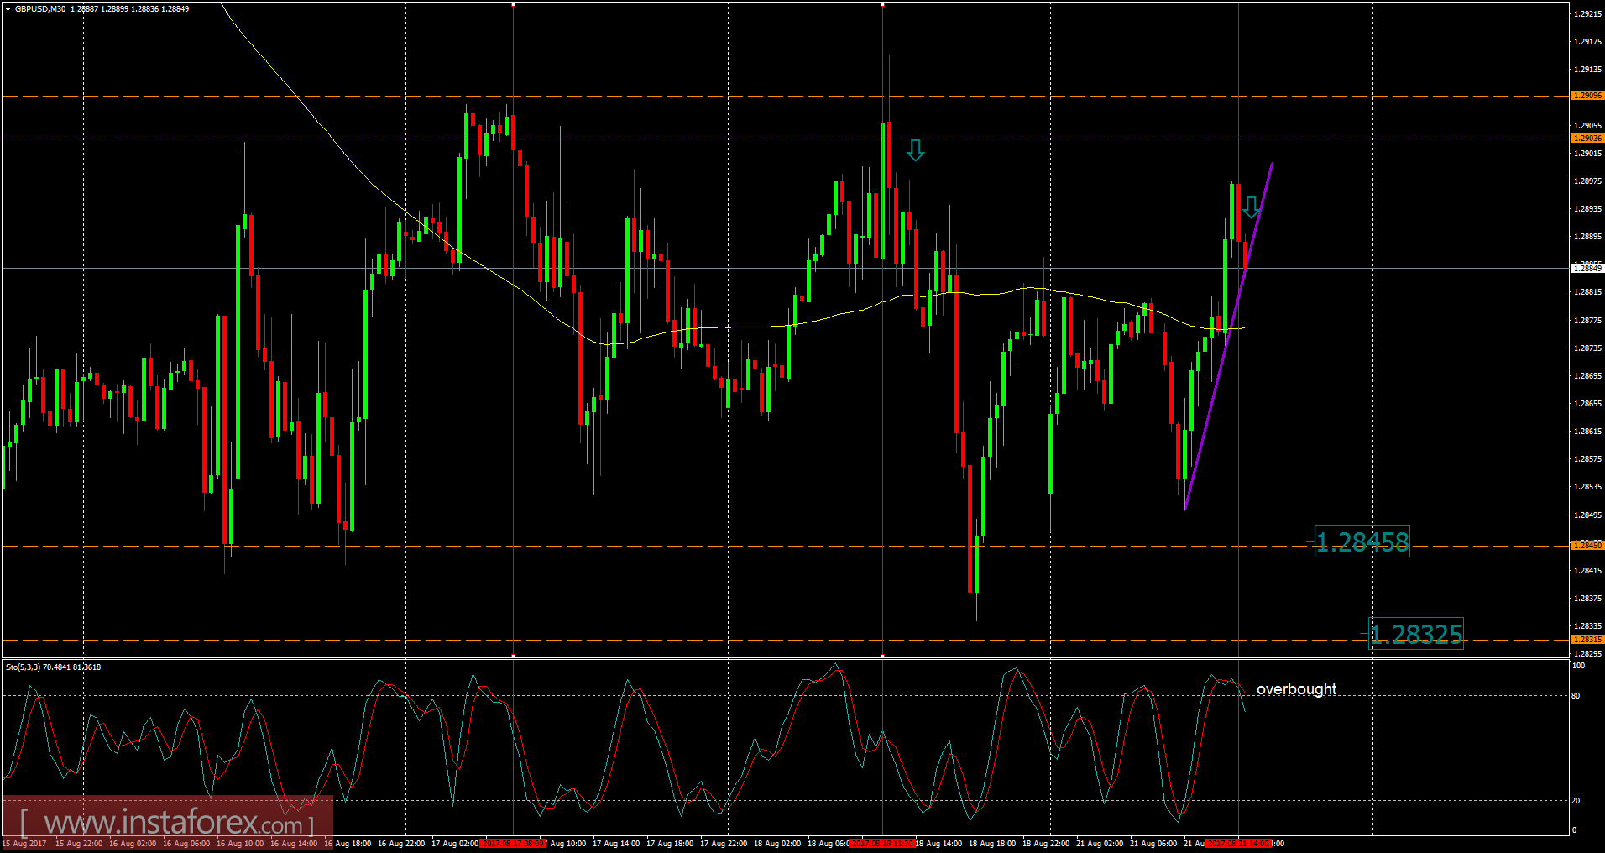Click the 1.28458 support level annotation
This screenshot has height=853, width=1605.
[1362, 542]
